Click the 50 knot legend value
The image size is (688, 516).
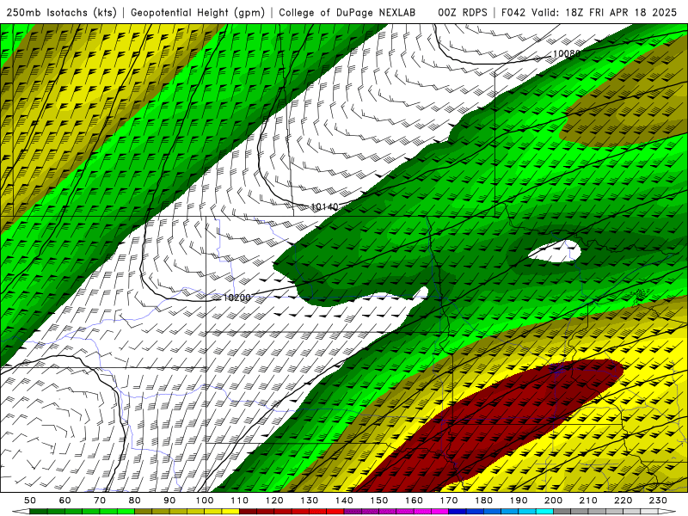coord(30,501)
